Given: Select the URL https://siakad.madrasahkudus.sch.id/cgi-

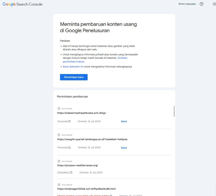Looking at the screenshot, I should [82, 113].
